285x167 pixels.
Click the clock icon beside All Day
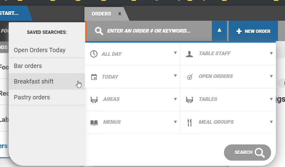pos(94,54)
